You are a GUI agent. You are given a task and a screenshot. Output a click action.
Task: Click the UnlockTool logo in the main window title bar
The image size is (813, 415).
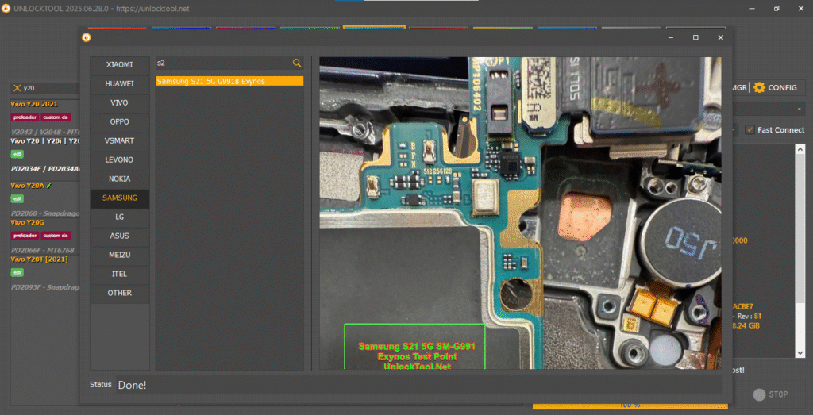point(6,8)
